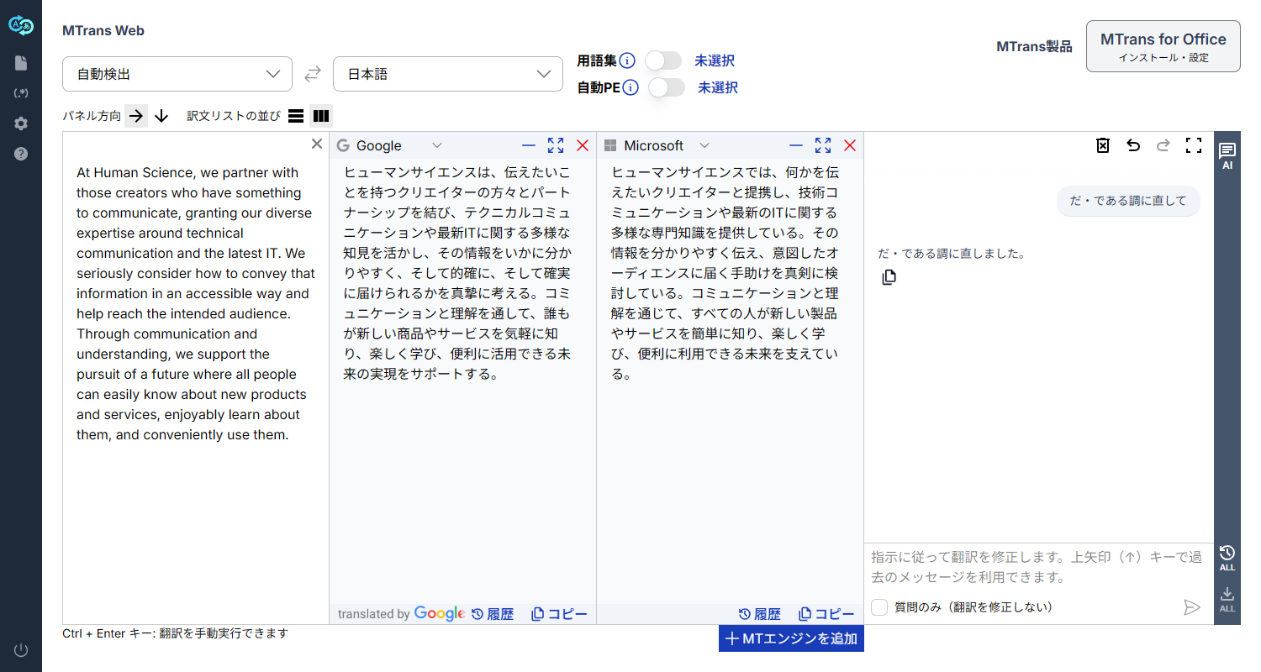
Task: Expand the Microsoft panel to fullscreen
Action: [x=822, y=144]
